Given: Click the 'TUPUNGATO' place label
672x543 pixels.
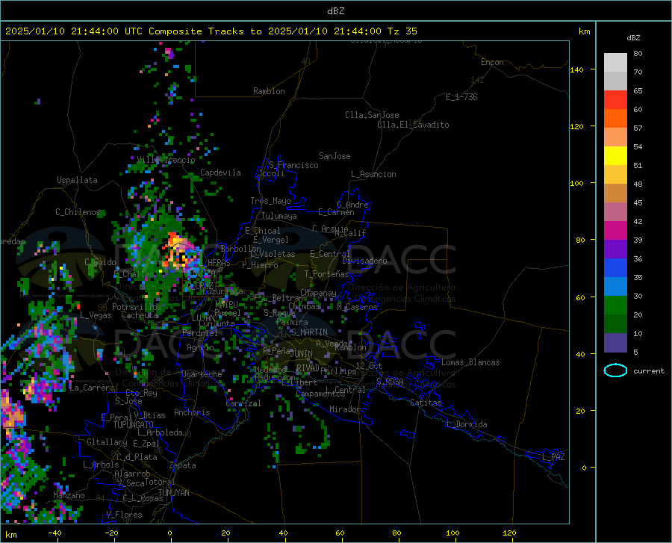Looking at the screenshot, I should tap(134, 425).
